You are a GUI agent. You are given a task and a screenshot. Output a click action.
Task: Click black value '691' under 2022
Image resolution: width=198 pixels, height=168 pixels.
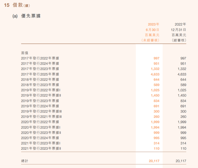coord(183,106)
